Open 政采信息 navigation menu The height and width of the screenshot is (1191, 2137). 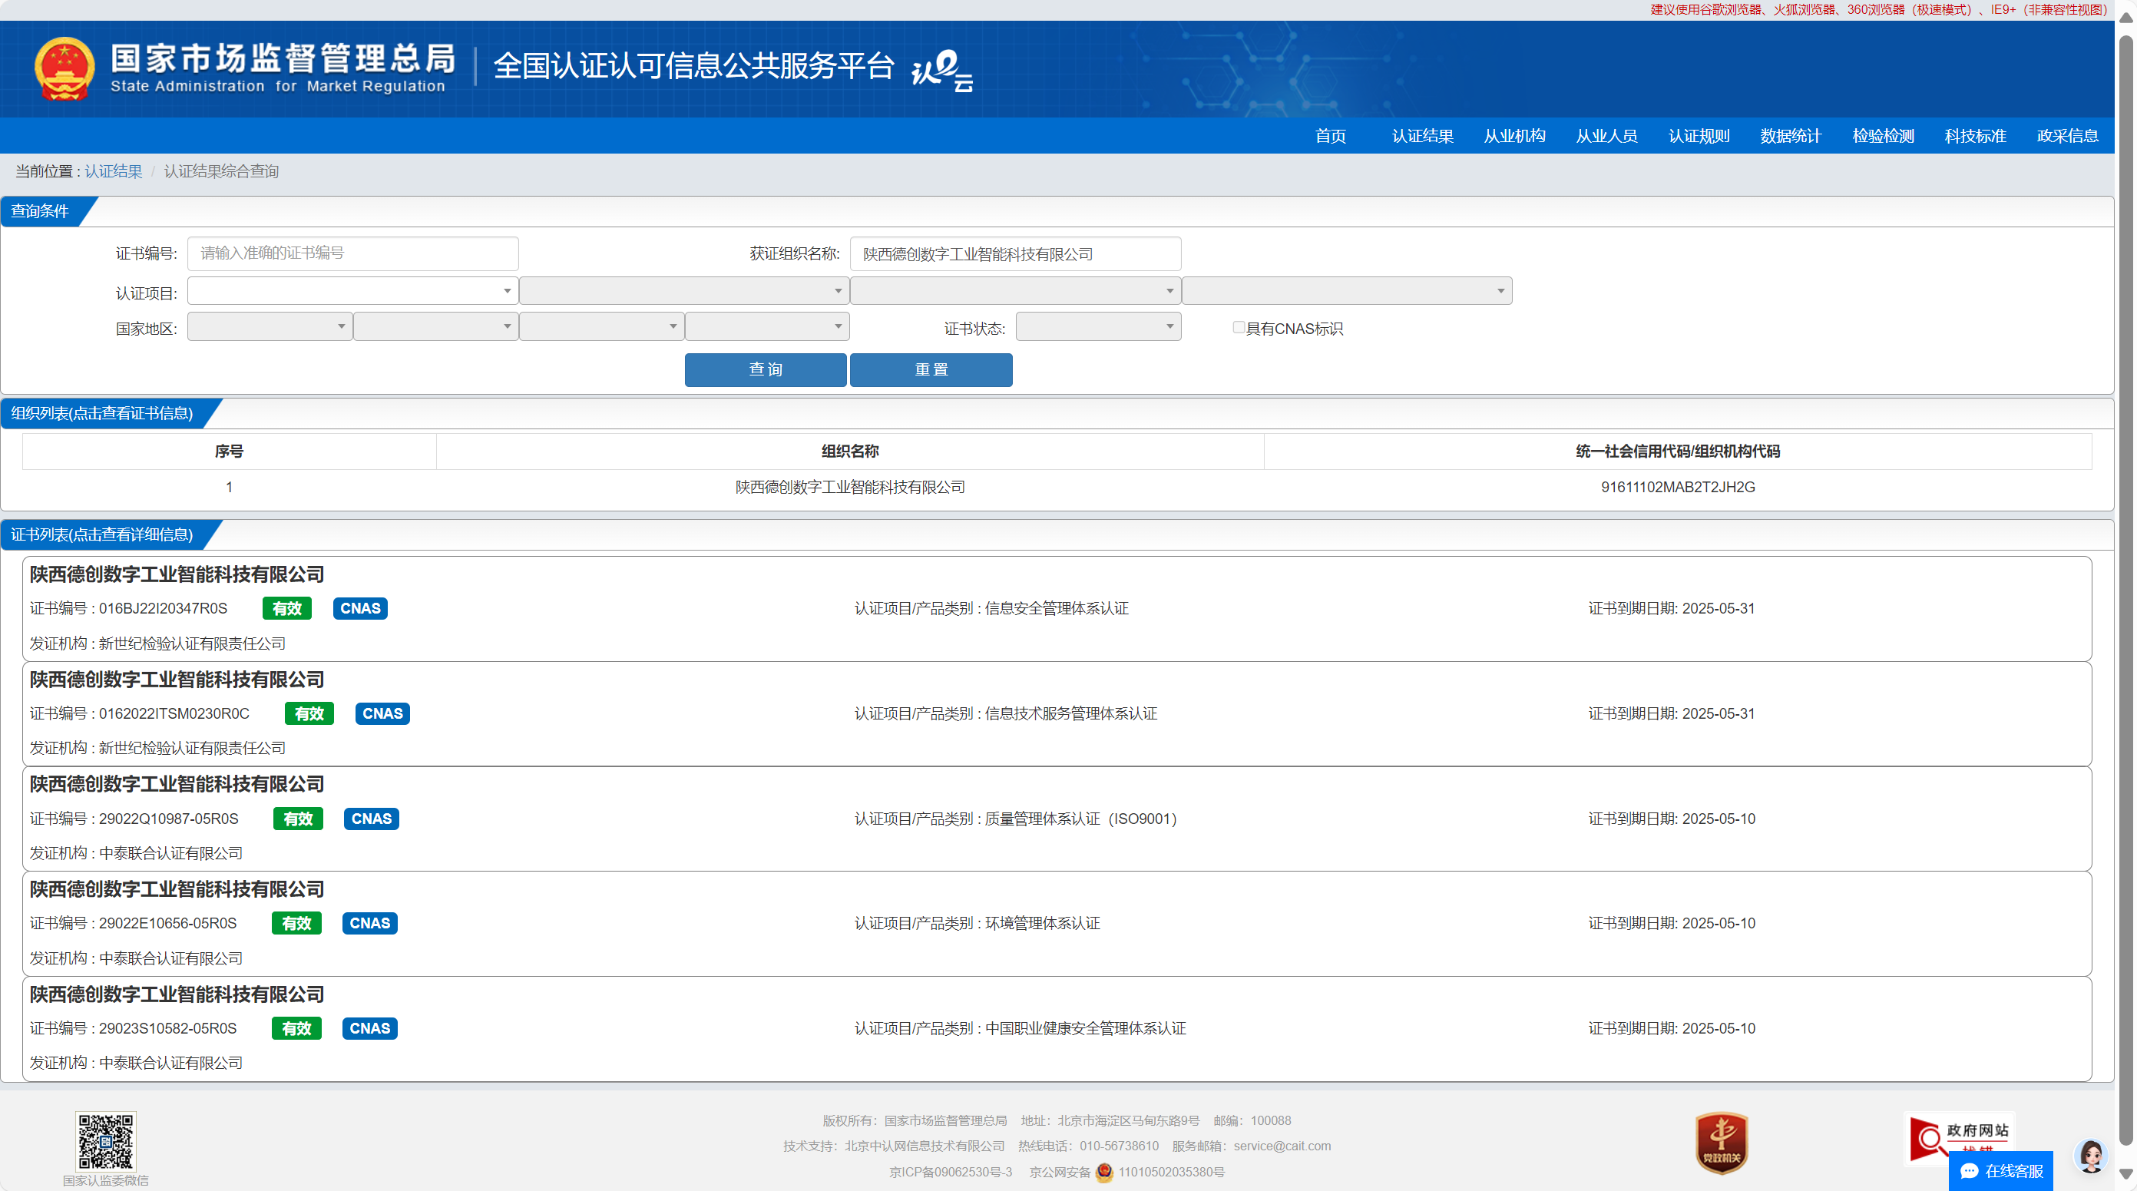pos(2067,136)
